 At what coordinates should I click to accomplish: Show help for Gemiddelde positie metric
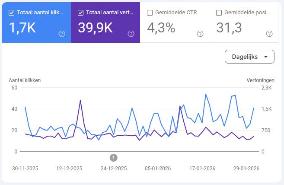[x=269, y=34]
